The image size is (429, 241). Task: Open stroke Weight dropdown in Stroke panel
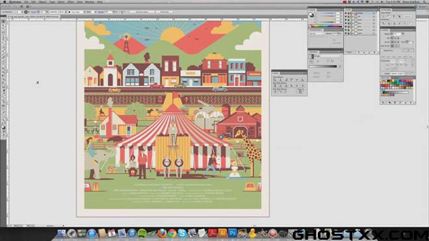click(x=403, y=34)
